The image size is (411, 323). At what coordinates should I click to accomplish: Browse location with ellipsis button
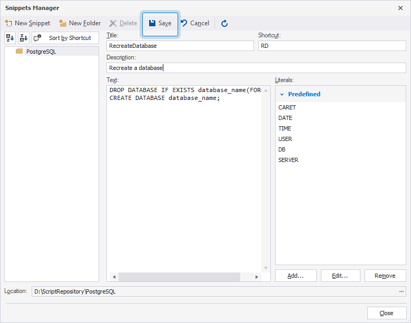pyautogui.click(x=402, y=291)
